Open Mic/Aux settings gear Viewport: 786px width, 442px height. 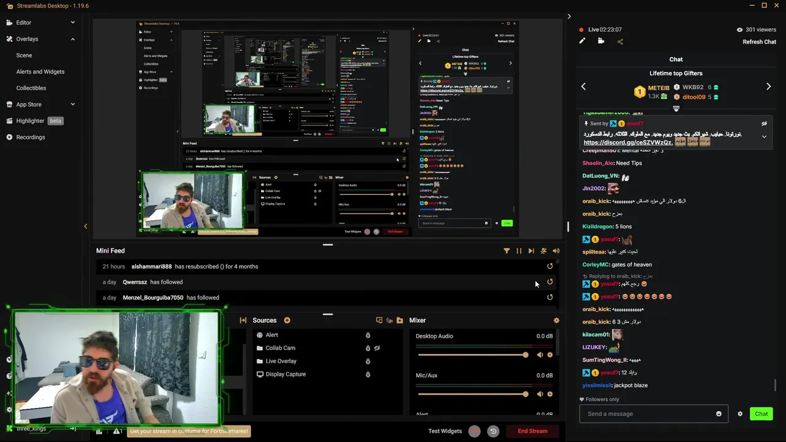coord(550,394)
